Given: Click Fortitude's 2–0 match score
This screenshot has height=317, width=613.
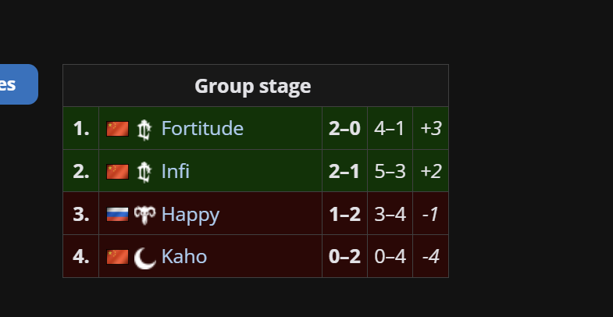Looking at the screenshot, I should point(344,129).
